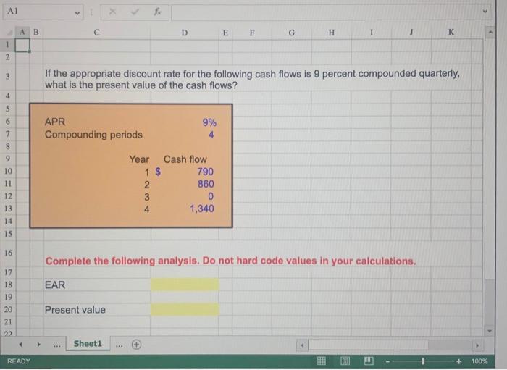This screenshot has width=507, height=370.
Task: Click the Enter checkmark formula bar icon
Action: (x=135, y=12)
